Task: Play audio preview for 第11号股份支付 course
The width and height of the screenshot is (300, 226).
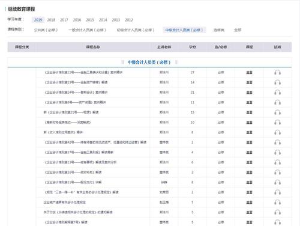Action: (277, 182)
